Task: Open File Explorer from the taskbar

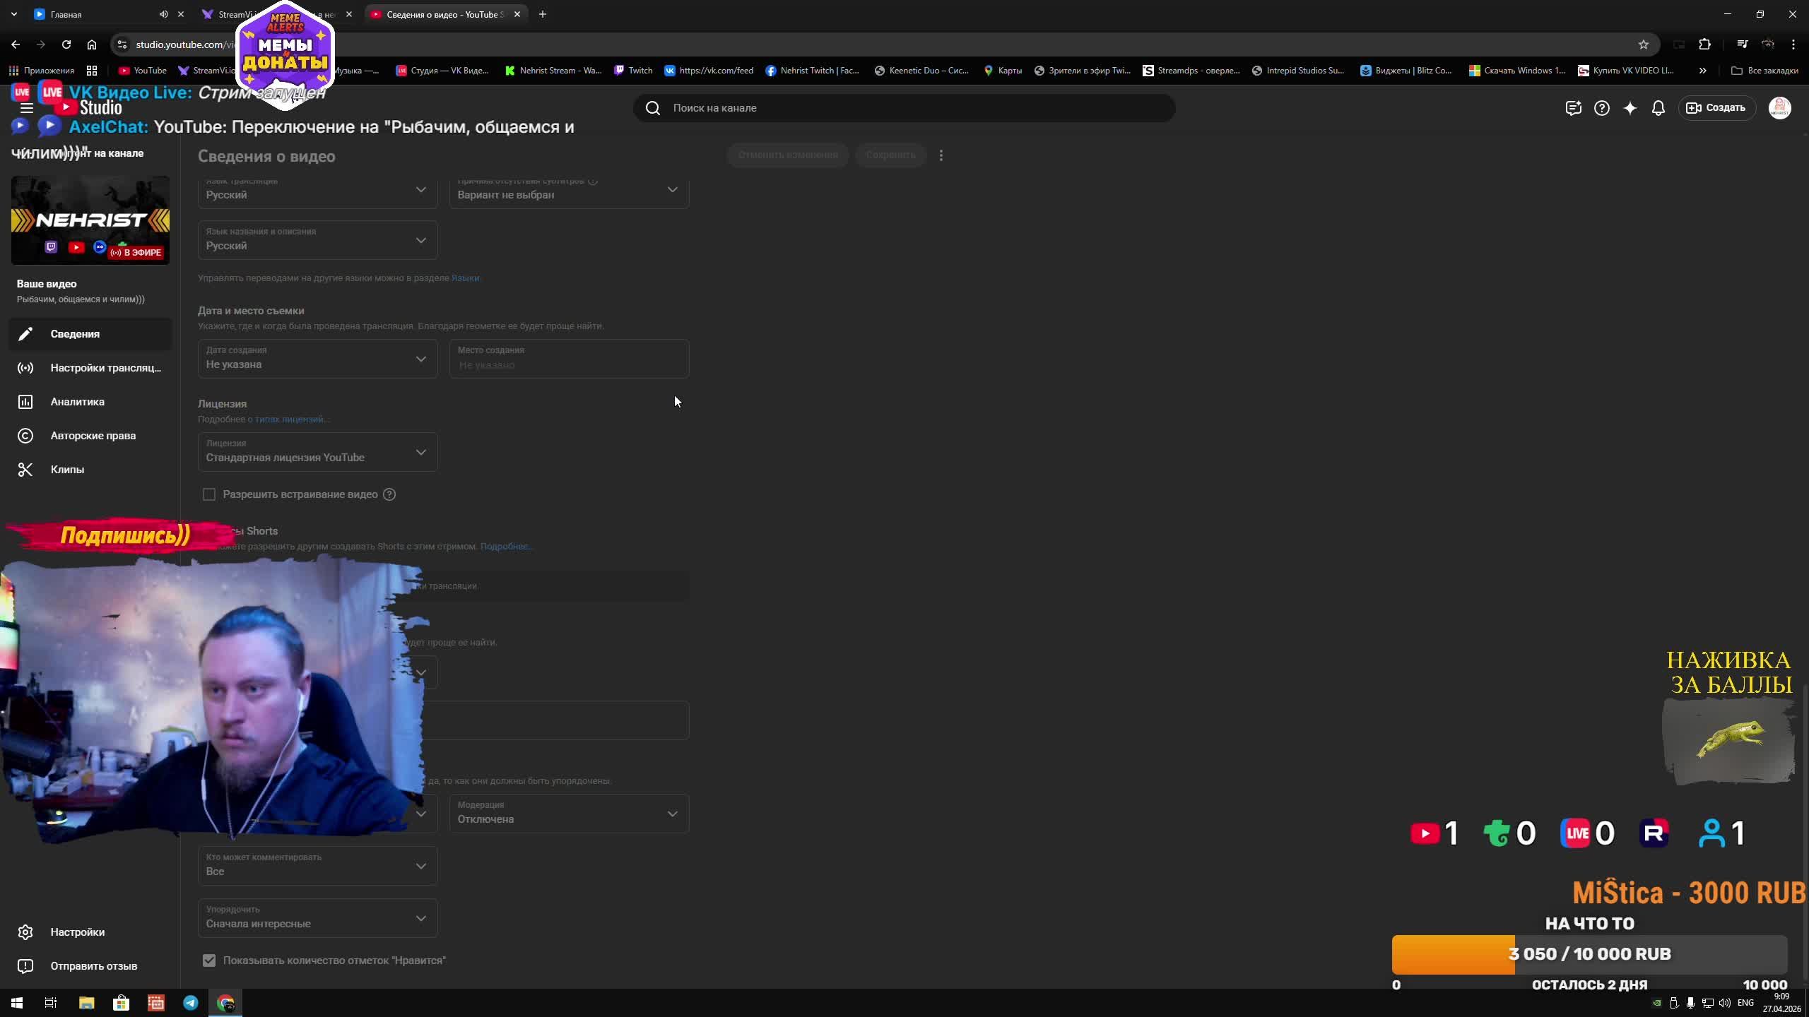Action: coord(86,1003)
